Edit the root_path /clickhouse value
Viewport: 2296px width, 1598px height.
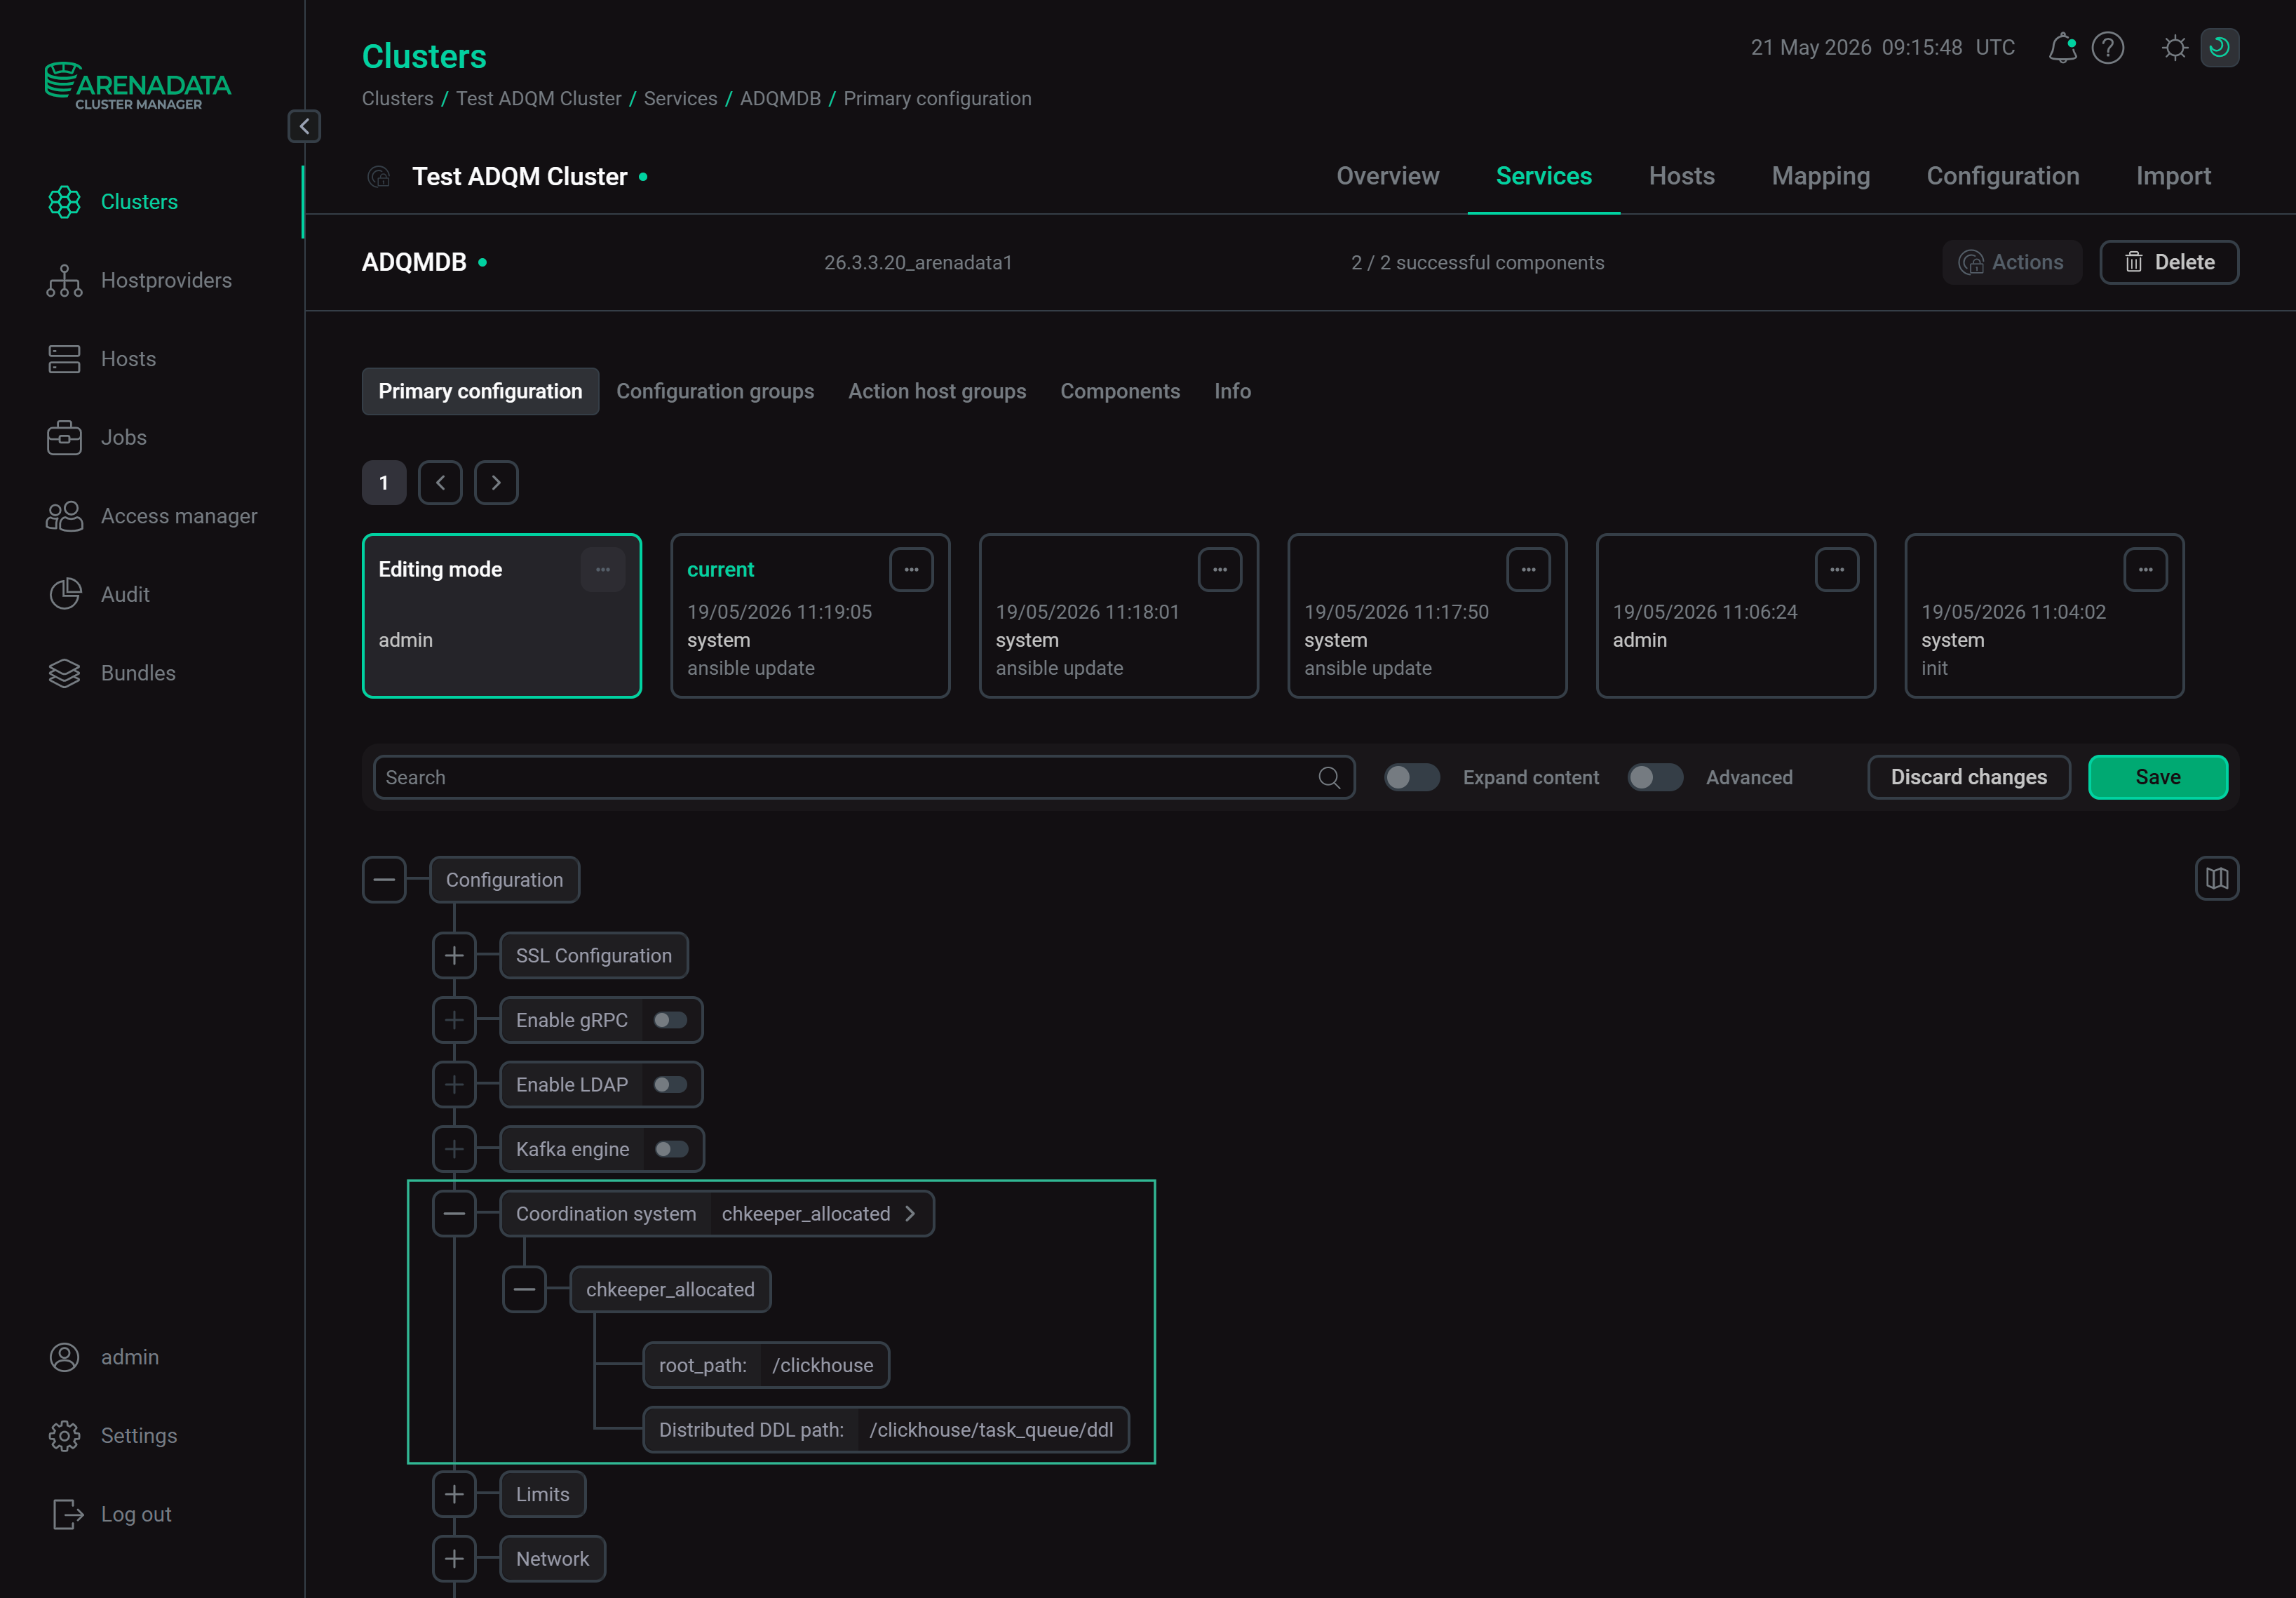[822, 1366]
